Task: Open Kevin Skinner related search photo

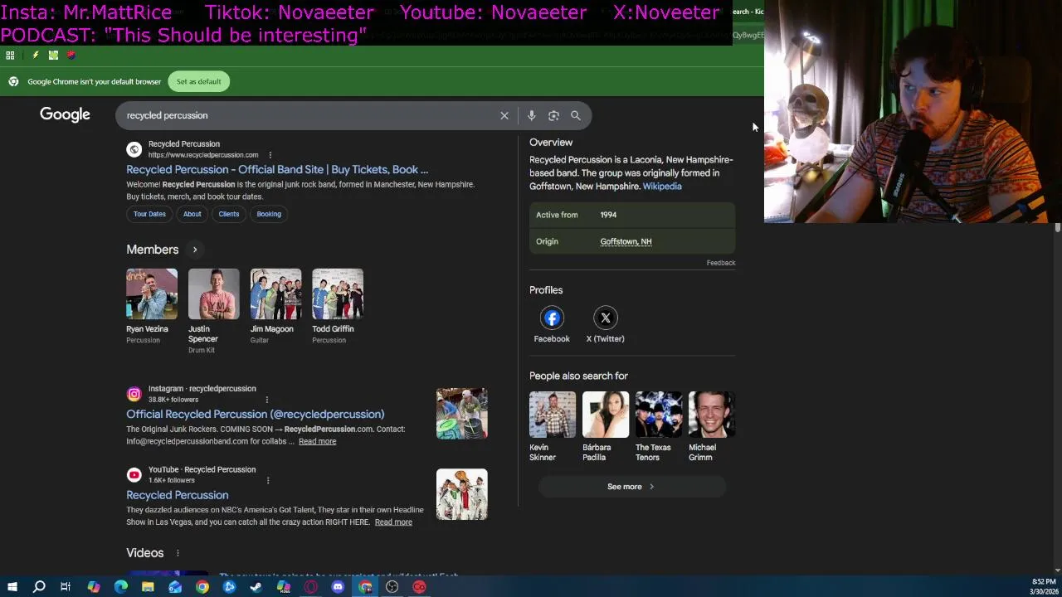Action: 553,415
